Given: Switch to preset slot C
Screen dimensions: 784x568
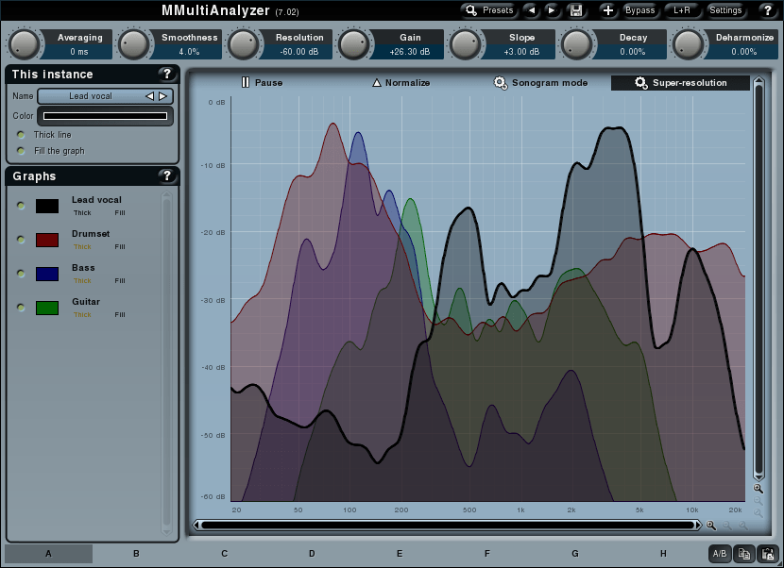Looking at the screenshot, I should [224, 554].
